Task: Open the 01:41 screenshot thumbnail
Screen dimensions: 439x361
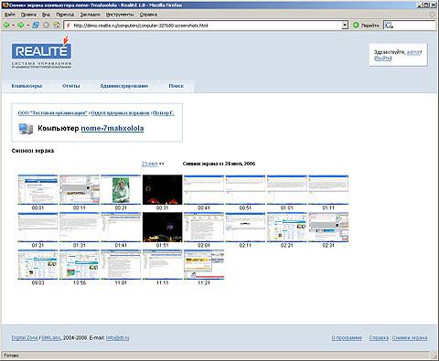Action: 121,228
